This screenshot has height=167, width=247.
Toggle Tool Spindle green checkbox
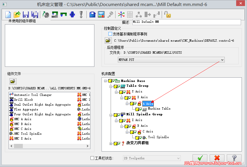pyautogui.click(x=141, y=138)
